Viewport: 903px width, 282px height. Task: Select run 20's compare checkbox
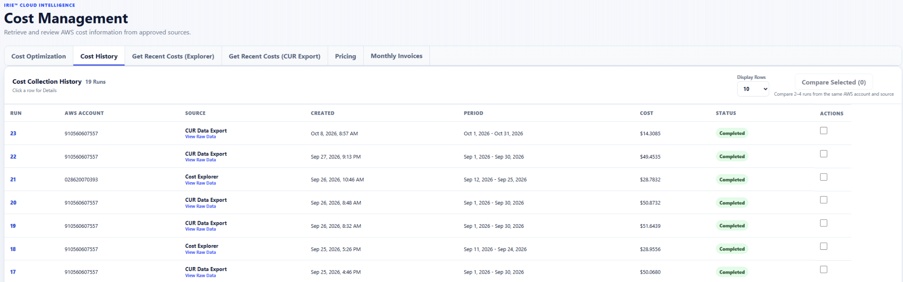tap(823, 200)
